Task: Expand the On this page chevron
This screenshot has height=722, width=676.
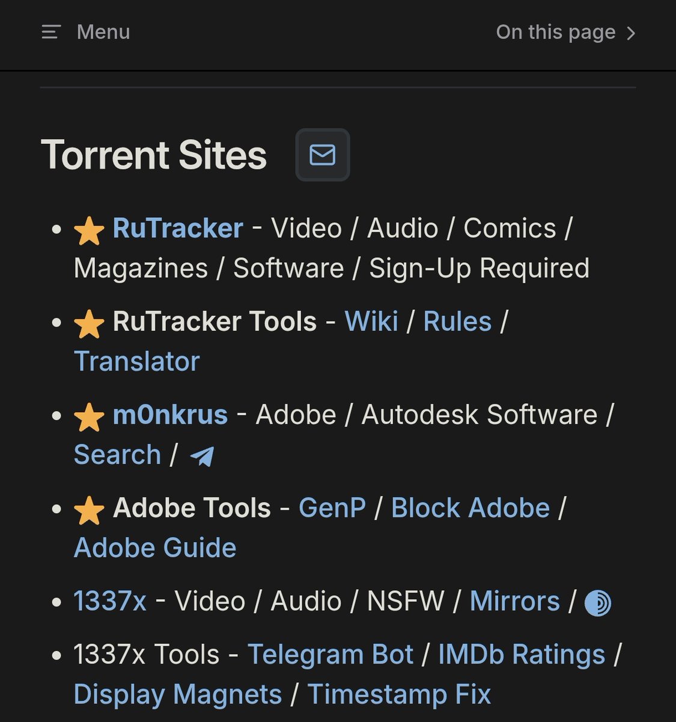Action: (630, 33)
